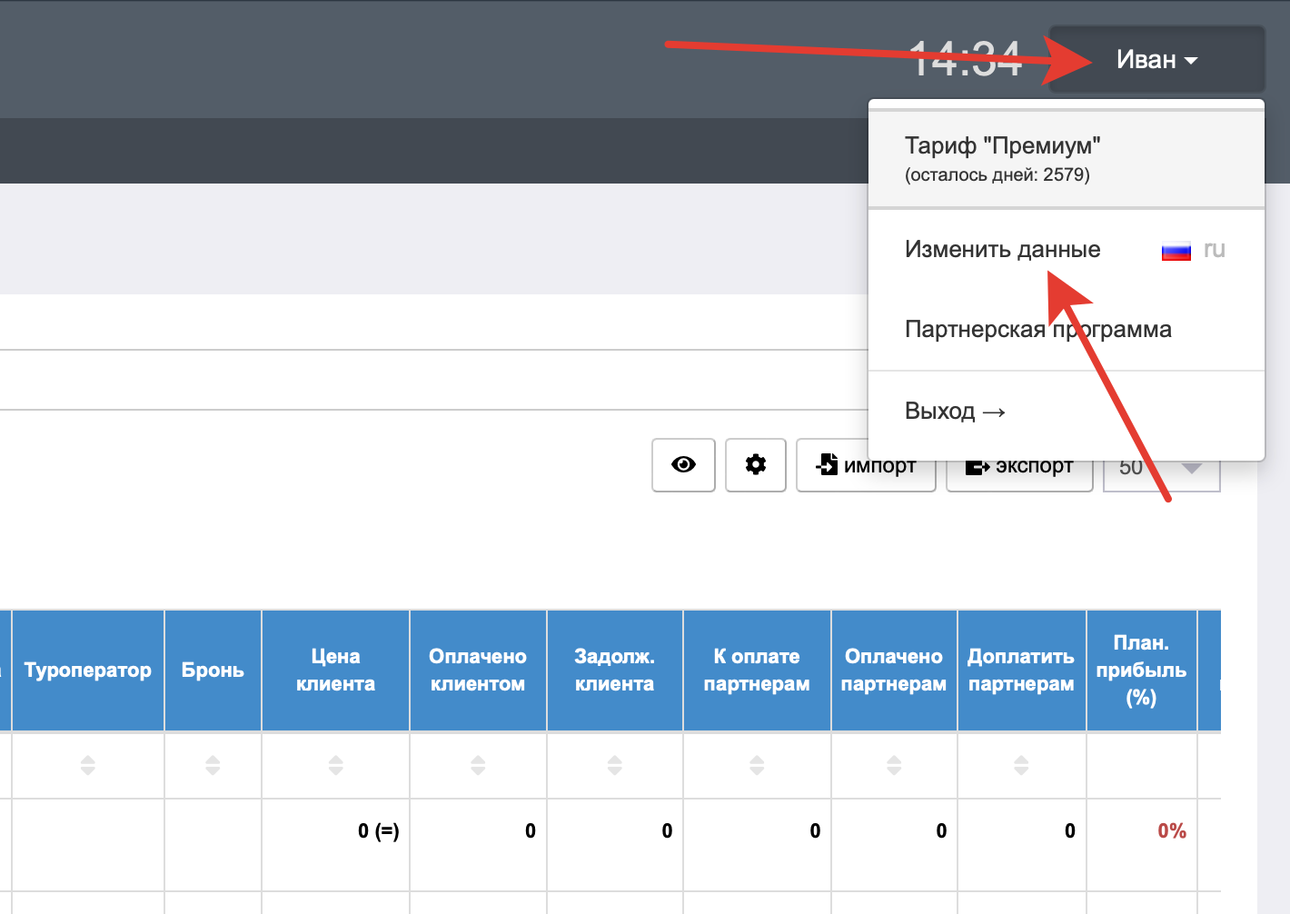
Task: Sort by Туроператор using its sort arrows
Action: (87, 765)
